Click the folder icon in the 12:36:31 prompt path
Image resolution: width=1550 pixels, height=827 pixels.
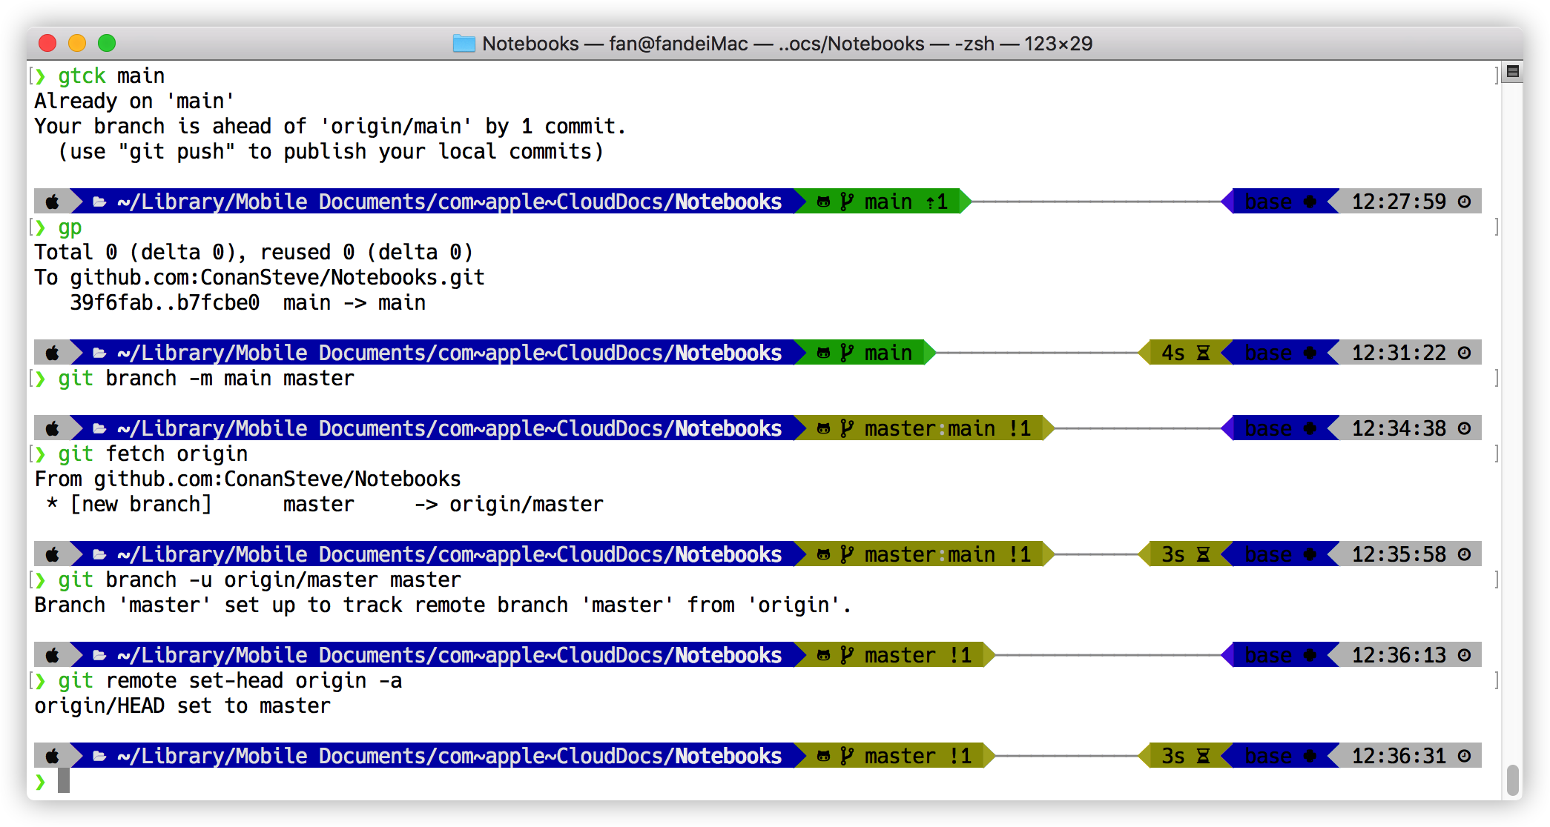tap(99, 756)
